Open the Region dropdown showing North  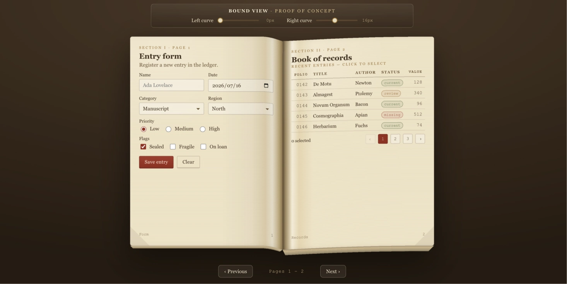click(241, 109)
